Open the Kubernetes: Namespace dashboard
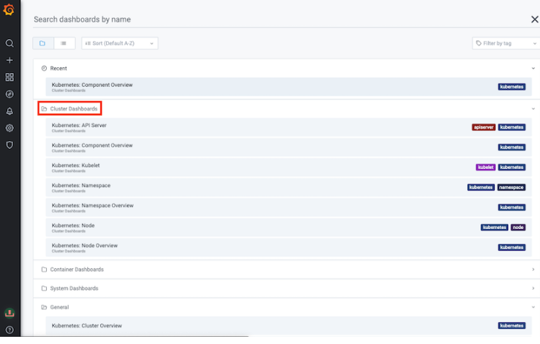This screenshot has height=344, width=540. (289, 187)
